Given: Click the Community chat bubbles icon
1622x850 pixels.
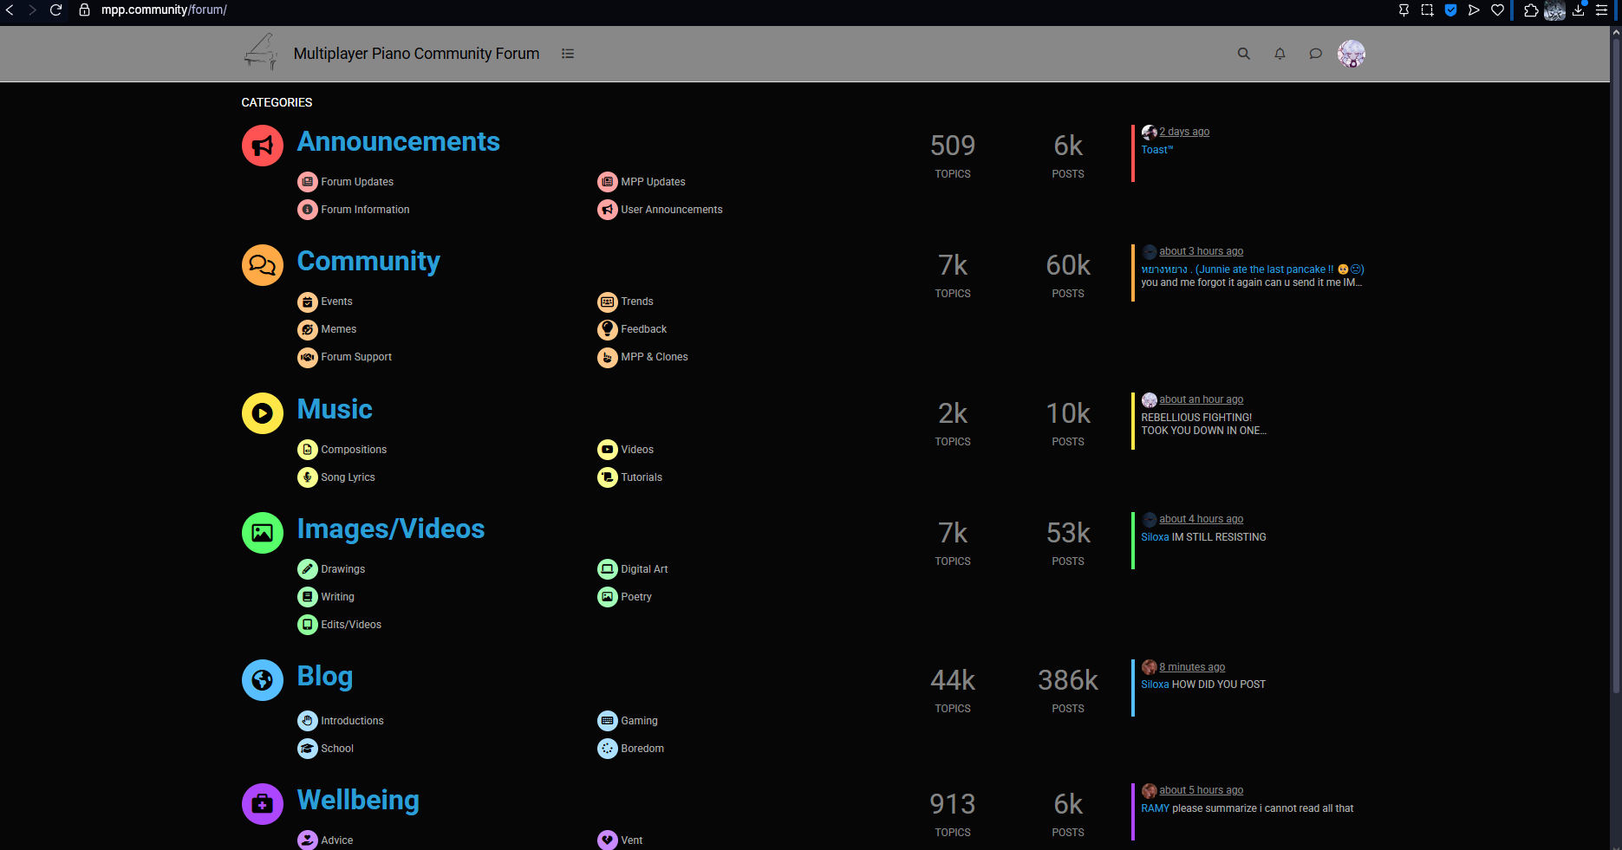Looking at the screenshot, I should pyautogui.click(x=262, y=265).
